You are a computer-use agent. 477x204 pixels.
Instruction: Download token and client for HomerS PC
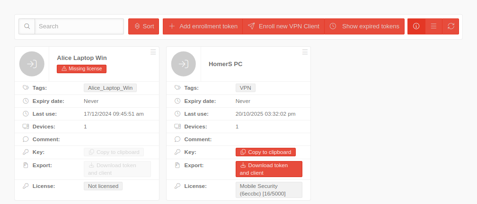pyautogui.click(x=268, y=169)
